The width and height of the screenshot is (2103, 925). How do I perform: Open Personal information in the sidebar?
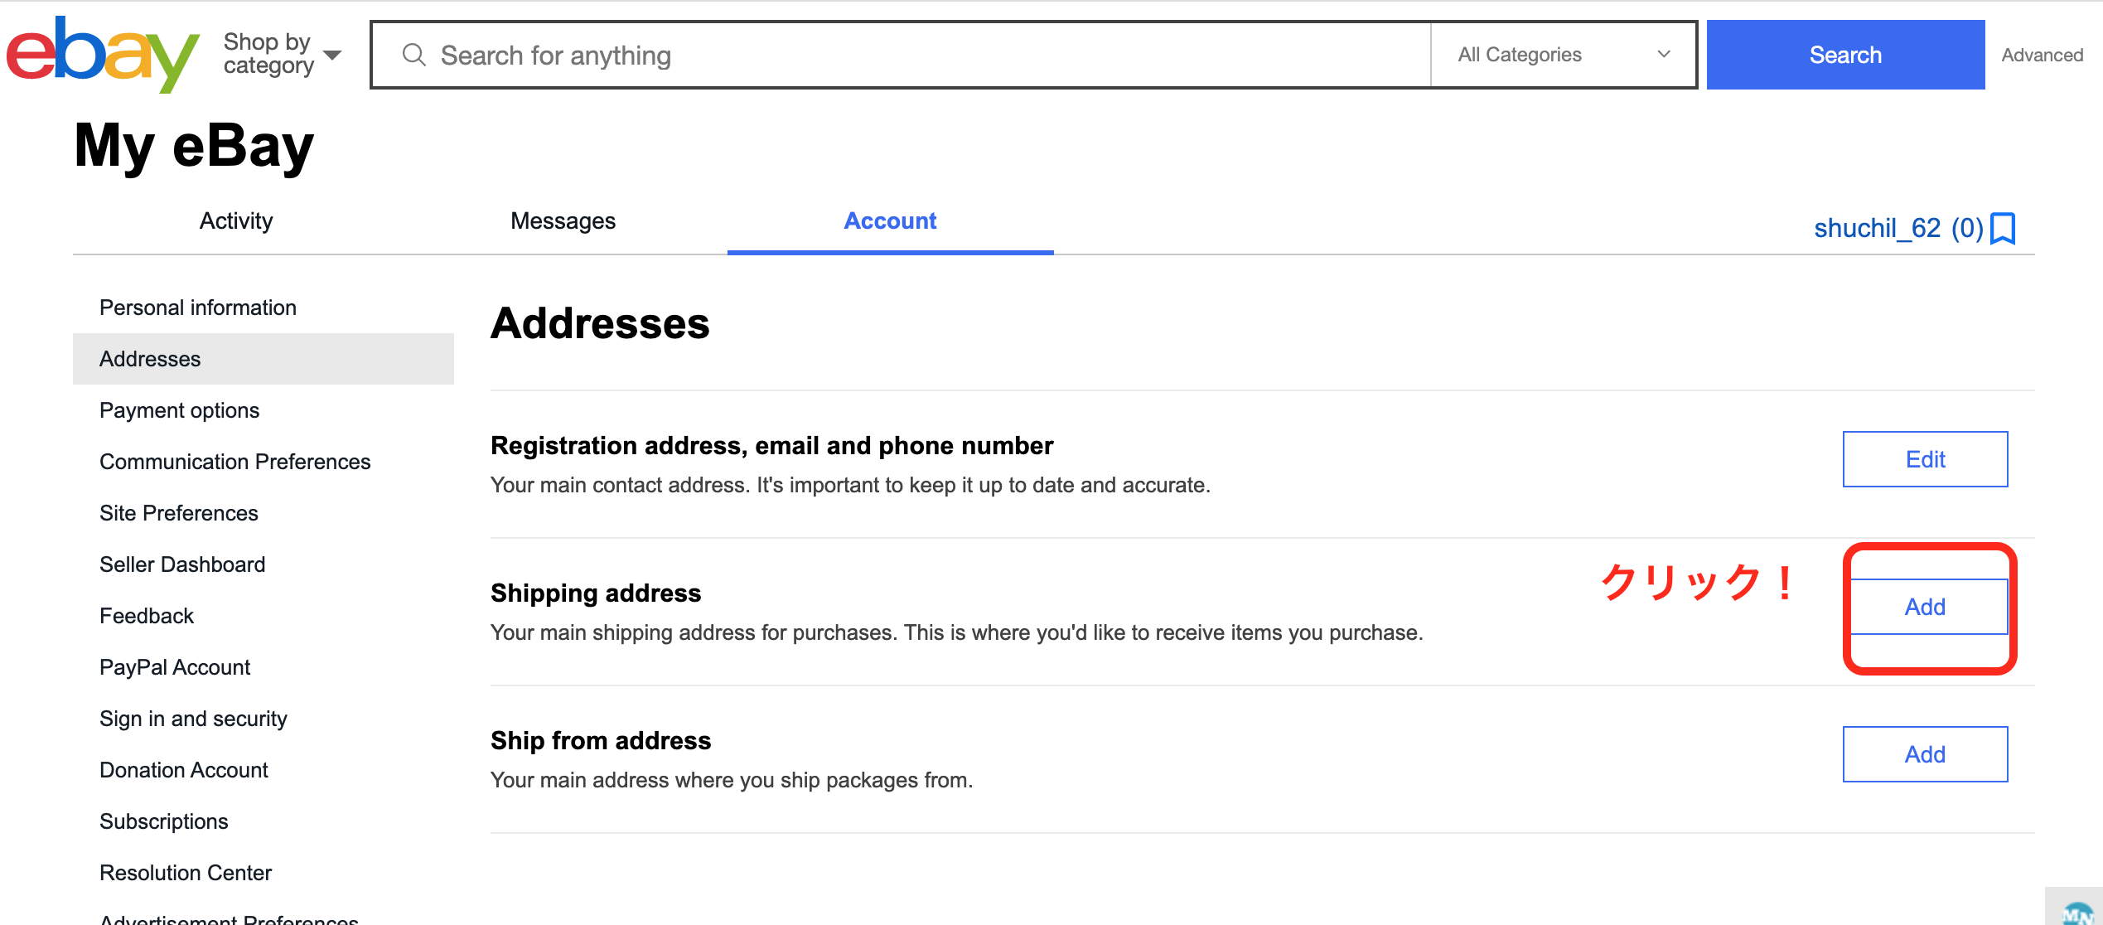tap(197, 308)
